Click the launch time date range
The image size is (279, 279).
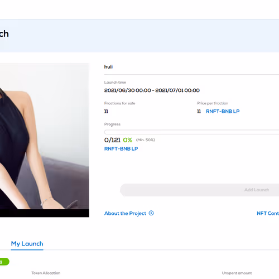(x=152, y=90)
